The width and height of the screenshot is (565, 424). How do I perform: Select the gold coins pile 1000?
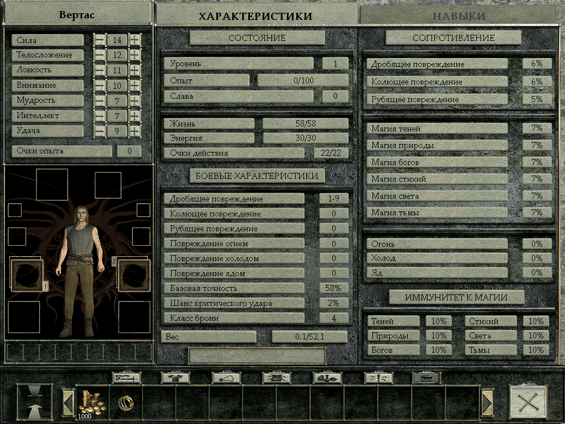(92, 403)
